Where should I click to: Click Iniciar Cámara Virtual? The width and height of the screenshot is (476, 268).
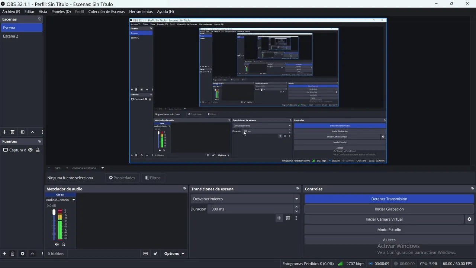click(384, 219)
